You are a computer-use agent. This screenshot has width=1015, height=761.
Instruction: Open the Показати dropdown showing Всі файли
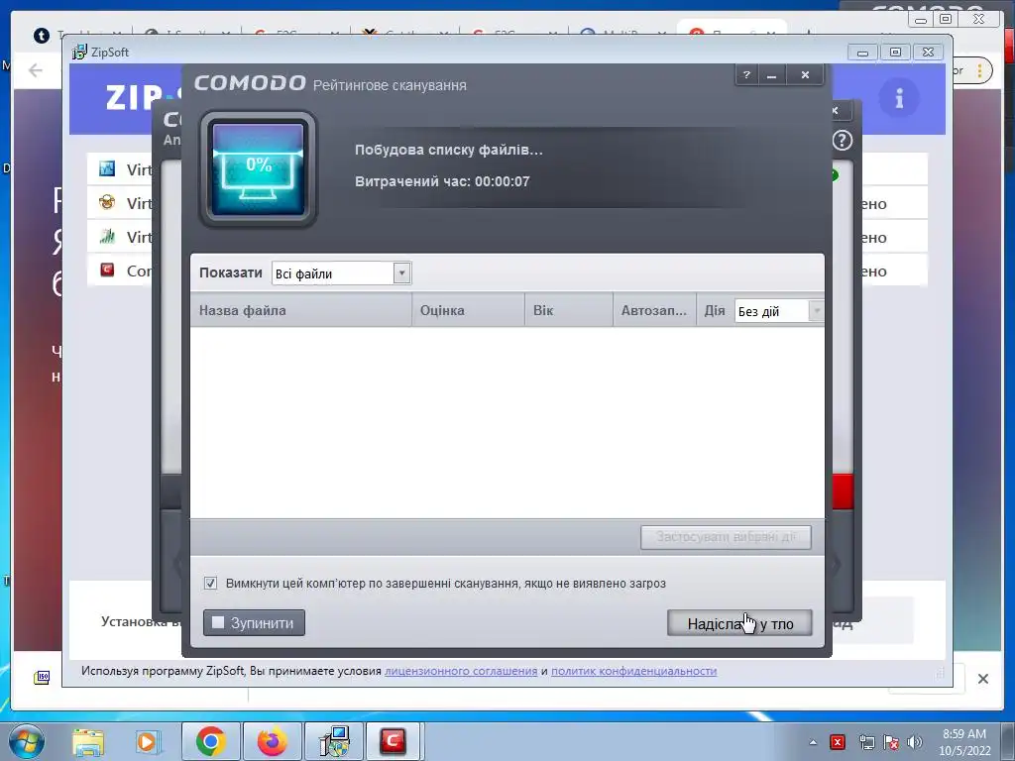pos(341,273)
